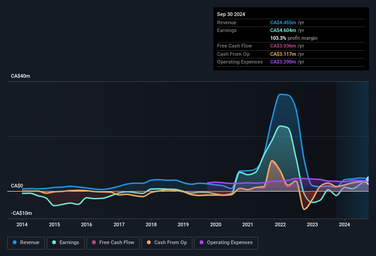The height and width of the screenshot is (256, 376).
Task: Click the -CA$10m y-axis label
Action: [22, 213]
